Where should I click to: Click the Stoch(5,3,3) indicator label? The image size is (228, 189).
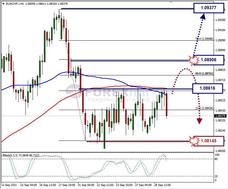pos(10,156)
